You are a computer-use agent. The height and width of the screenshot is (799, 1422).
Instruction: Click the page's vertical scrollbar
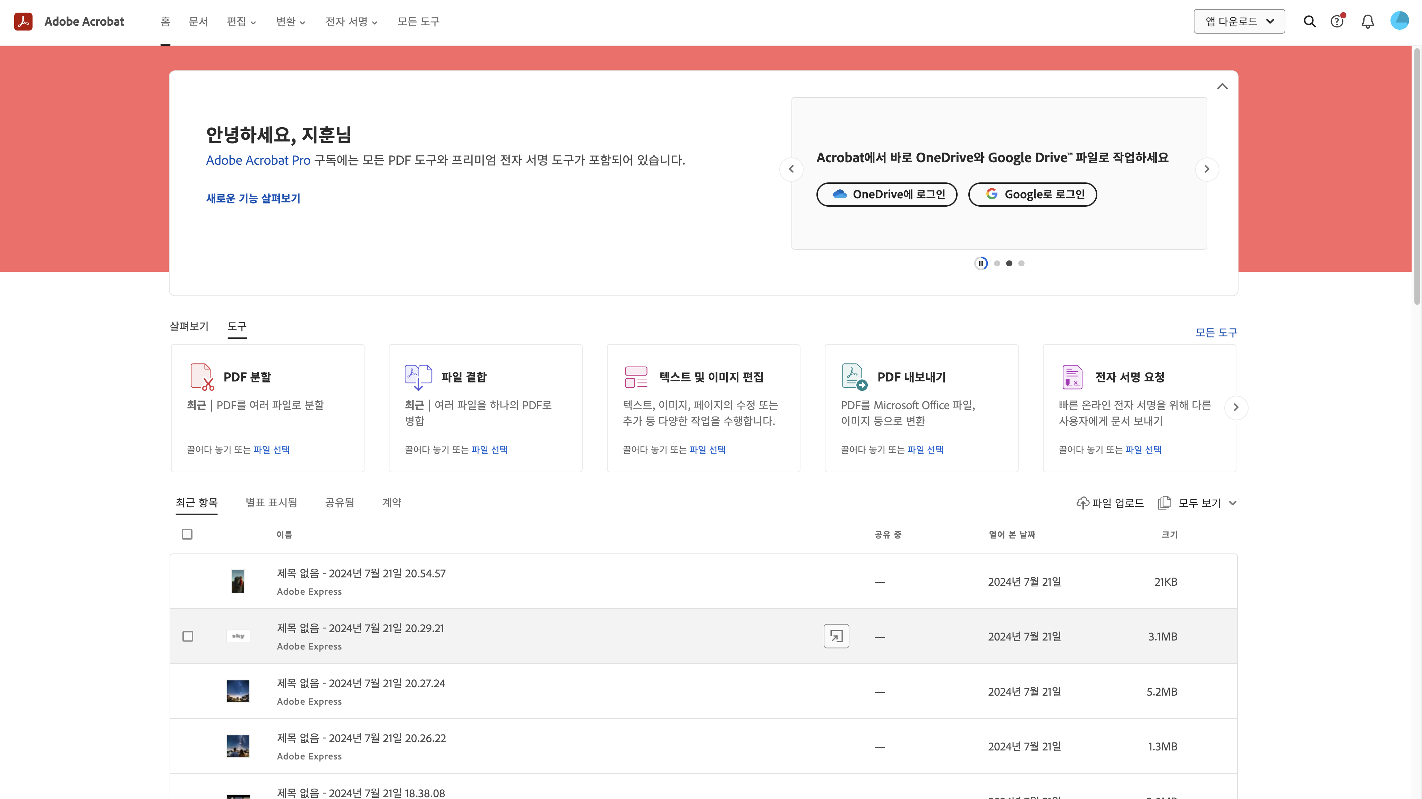(1416, 177)
